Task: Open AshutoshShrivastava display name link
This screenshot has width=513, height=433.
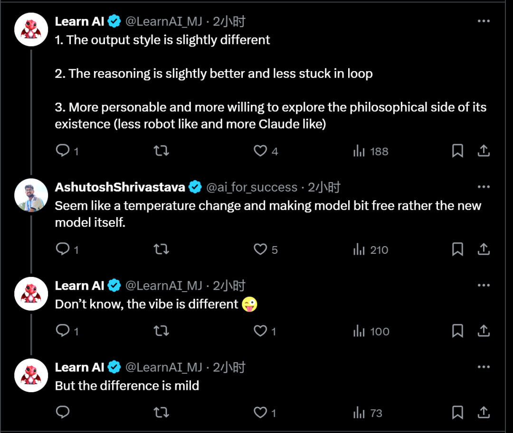Action: click(120, 187)
